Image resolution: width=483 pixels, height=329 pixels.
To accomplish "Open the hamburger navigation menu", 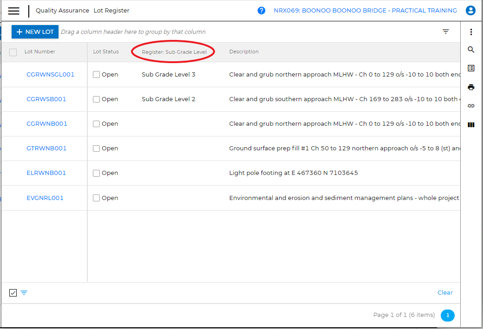I will tap(14, 11).
